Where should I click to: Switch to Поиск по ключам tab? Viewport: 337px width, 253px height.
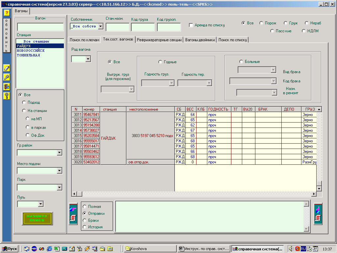(x=84, y=40)
